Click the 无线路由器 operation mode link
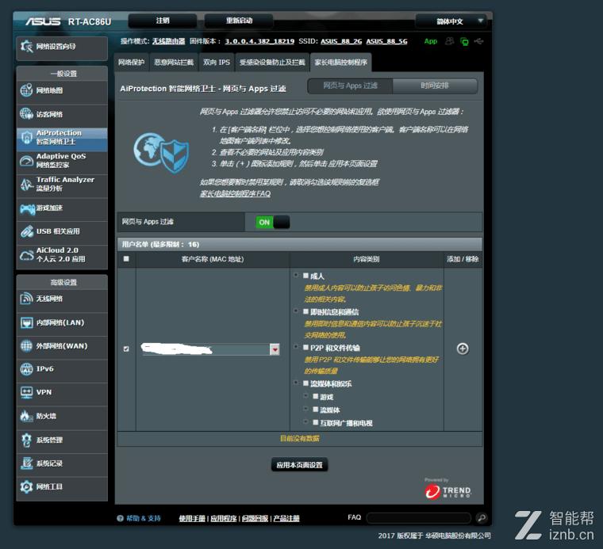 pyautogui.click(x=169, y=41)
